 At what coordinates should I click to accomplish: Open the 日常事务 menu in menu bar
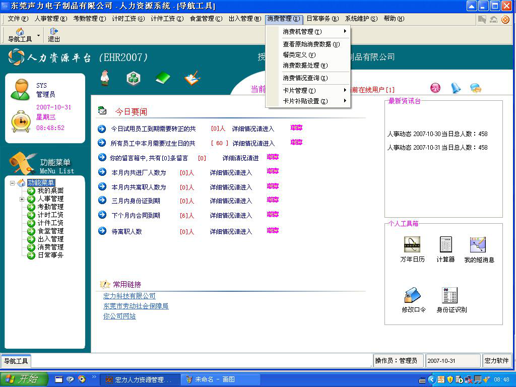[x=321, y=19]
